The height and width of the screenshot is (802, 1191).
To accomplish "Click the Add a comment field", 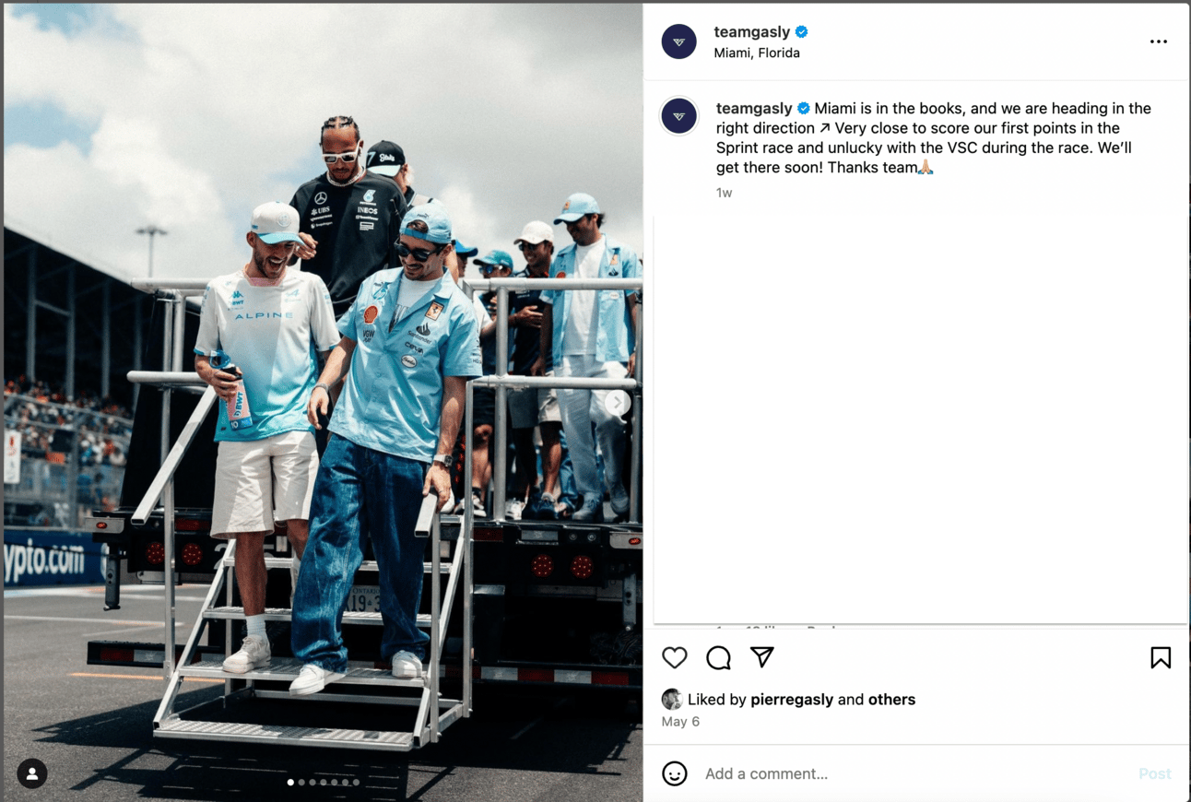I will (913, 773).
